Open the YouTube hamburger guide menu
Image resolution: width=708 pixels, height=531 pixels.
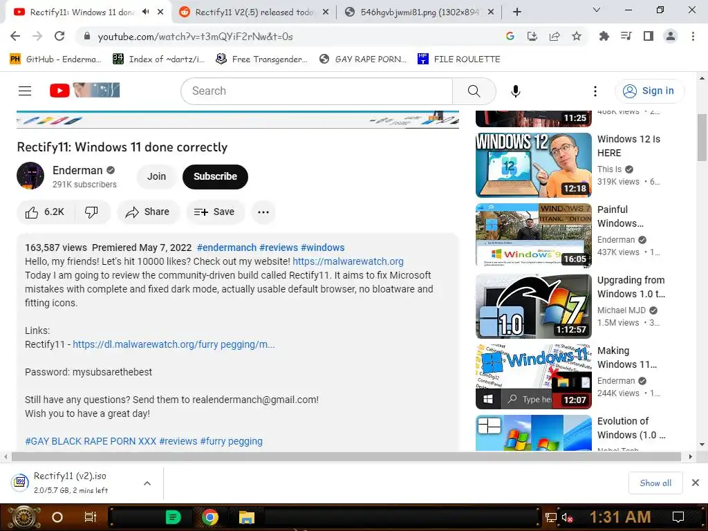click(25, 91)
